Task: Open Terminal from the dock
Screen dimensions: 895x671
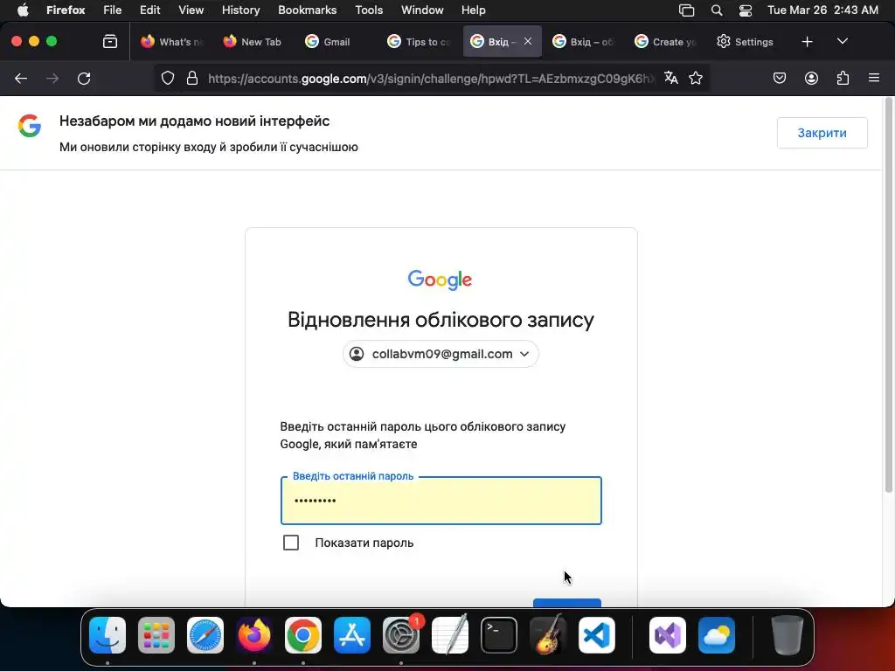Action: [499, 635]
